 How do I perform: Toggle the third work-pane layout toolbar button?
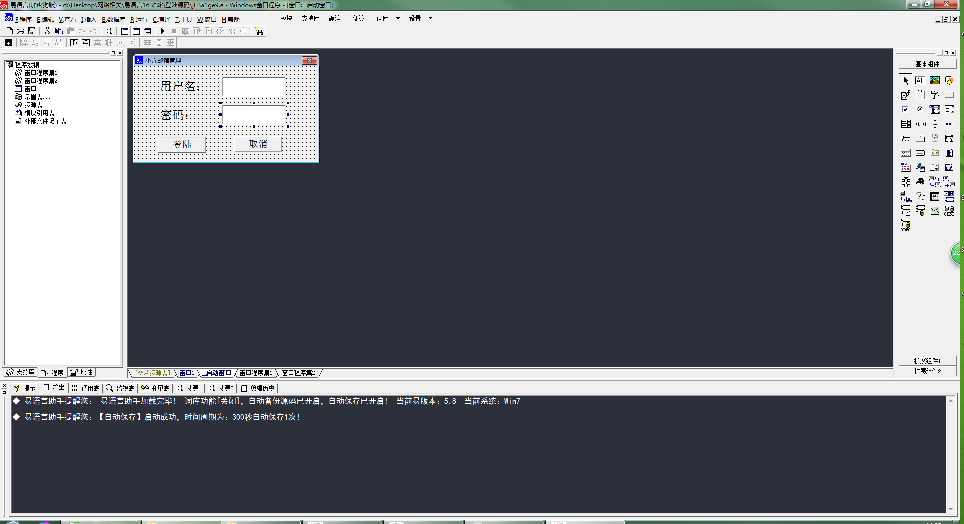pos(147,31)
